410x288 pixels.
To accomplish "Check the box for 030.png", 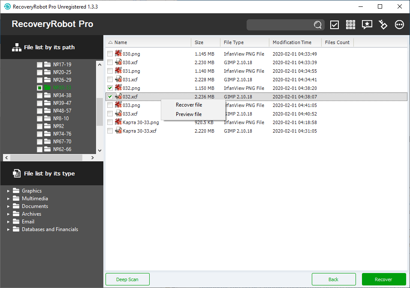I will [110, 54].
